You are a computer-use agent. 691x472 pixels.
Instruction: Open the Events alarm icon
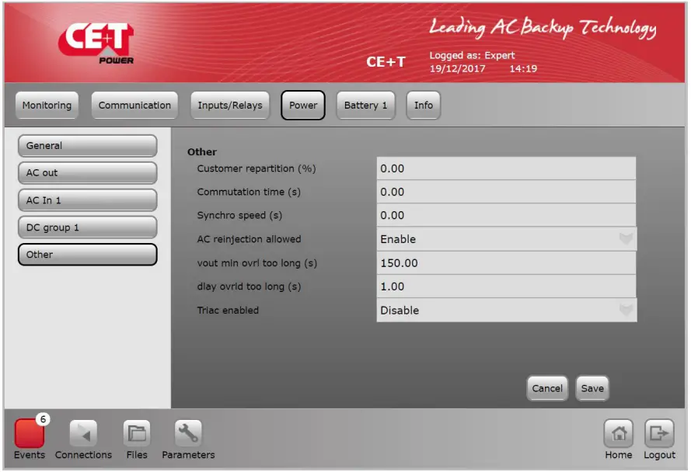29,433
